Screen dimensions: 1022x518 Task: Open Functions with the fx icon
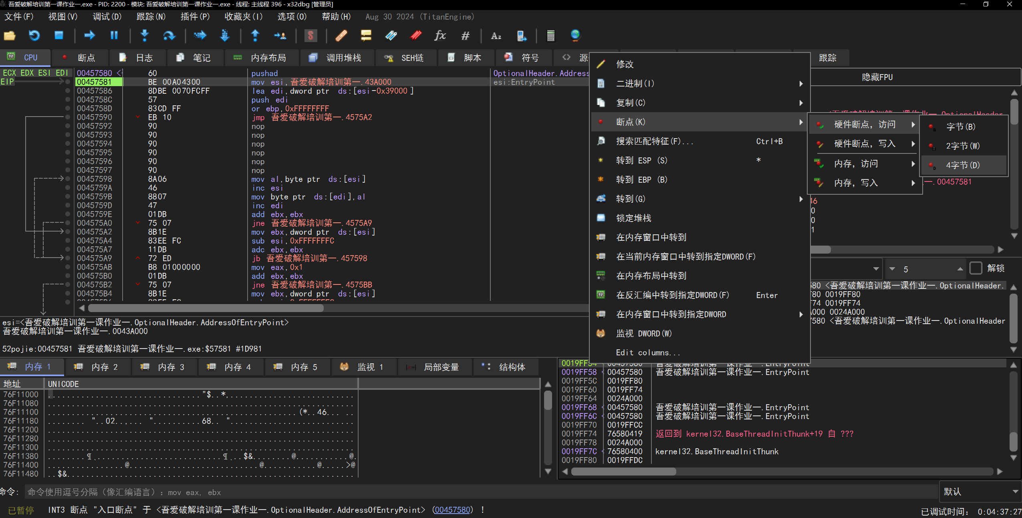[440, 36]
